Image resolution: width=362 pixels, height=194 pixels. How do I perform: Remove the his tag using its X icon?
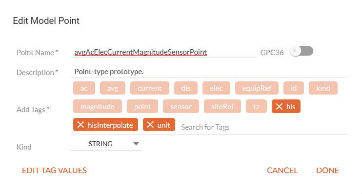(279, 106)
